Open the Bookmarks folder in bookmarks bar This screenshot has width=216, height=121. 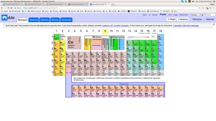tap(15, 11)
